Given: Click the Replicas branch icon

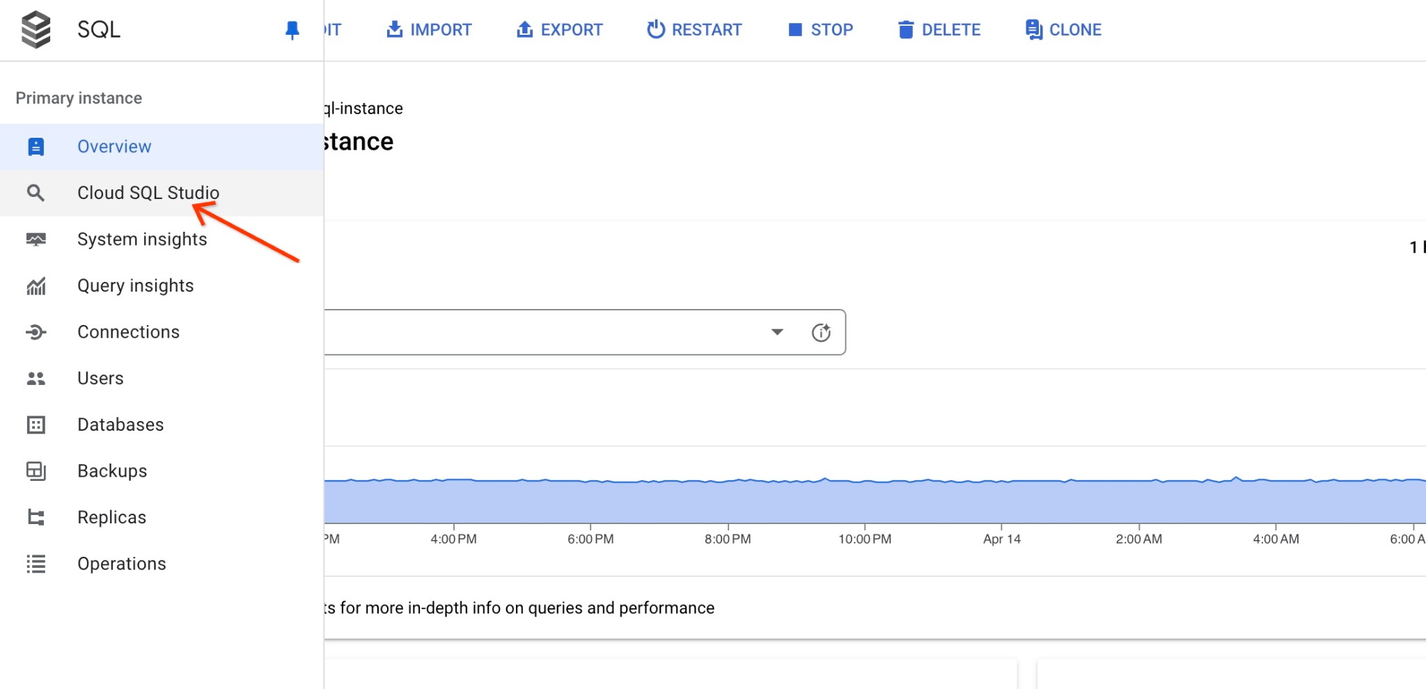Looking at the screenshot, I should click(x=36, y=517).
